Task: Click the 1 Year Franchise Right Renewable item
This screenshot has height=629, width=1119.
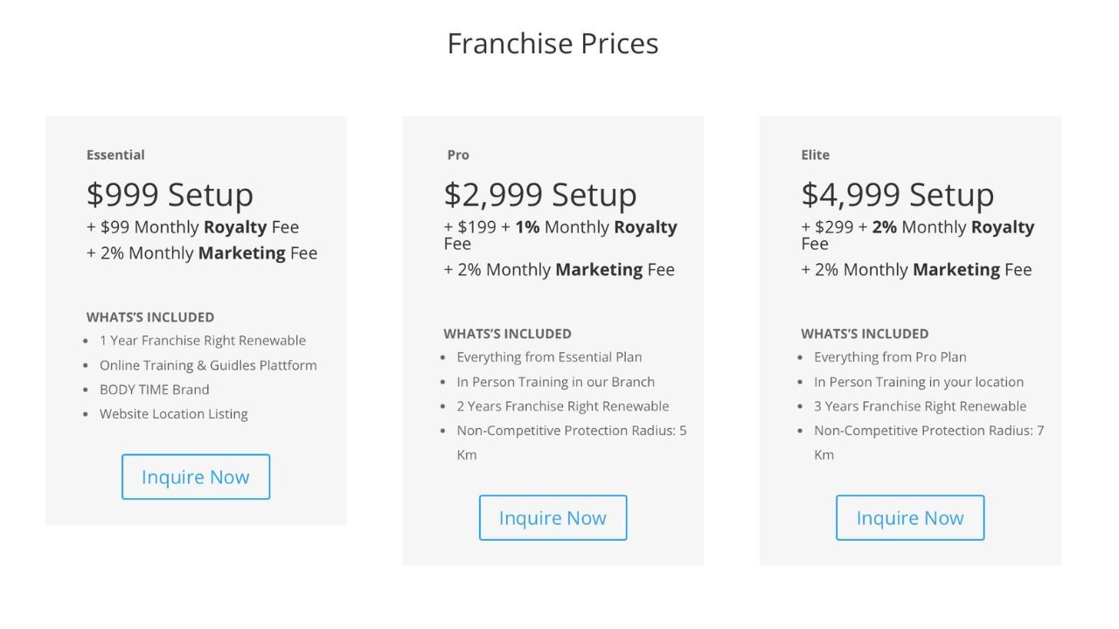Action: pos(203,341)
